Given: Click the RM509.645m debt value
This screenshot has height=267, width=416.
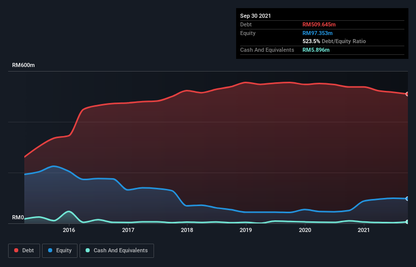Looking at the screenshot, I should [319, 24].
